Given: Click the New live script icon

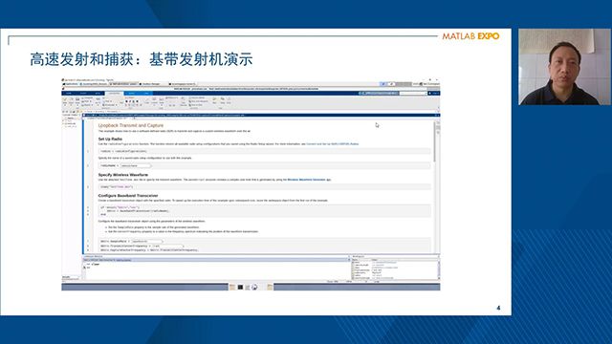Looking at the screenshot, I should 65,99.
